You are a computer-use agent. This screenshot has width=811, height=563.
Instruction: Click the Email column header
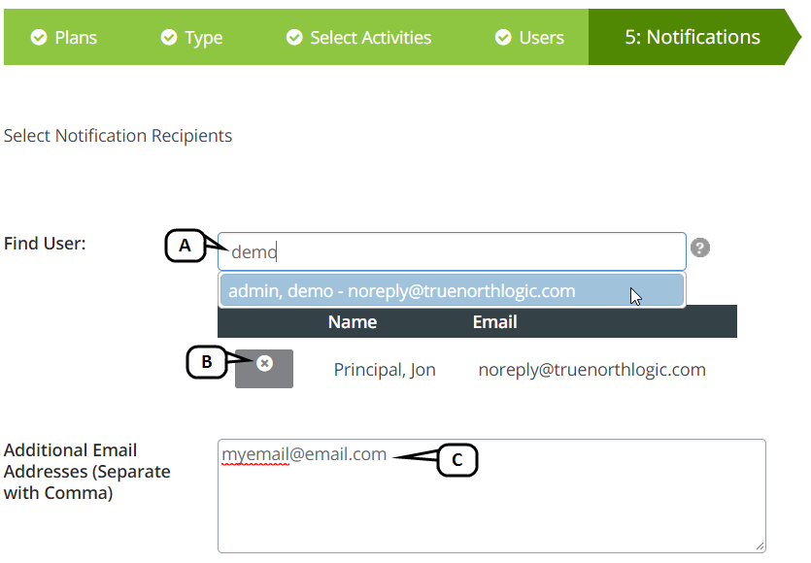494,321
